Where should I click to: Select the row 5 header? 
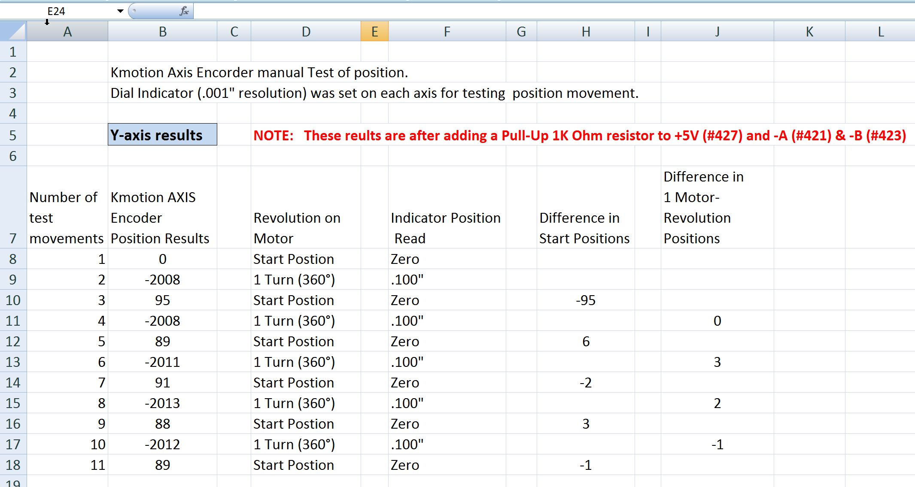13,135
